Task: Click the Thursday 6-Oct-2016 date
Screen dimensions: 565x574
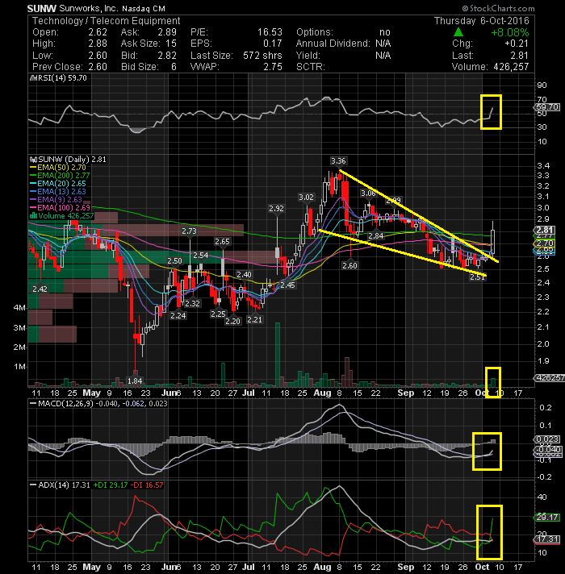Action: 481,21
